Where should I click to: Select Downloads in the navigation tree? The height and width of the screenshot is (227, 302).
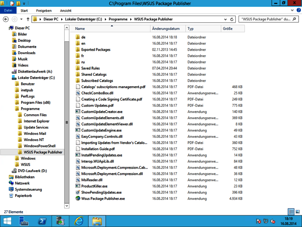point(26,53)
